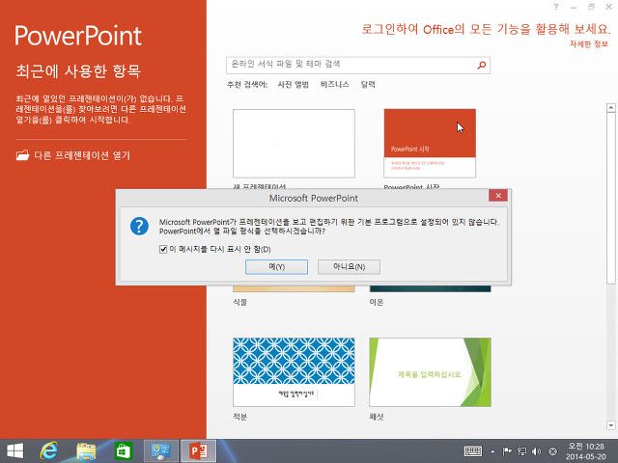This screenshot has width=618, height=463.
Task: Launch Internet Explorer from the taskbar
Action: (49, 450)
